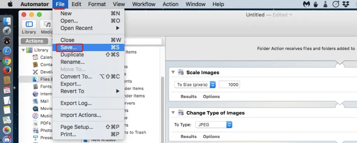Choose Convert To... menu entry
357x143 pixels.
tap(89, 76)
